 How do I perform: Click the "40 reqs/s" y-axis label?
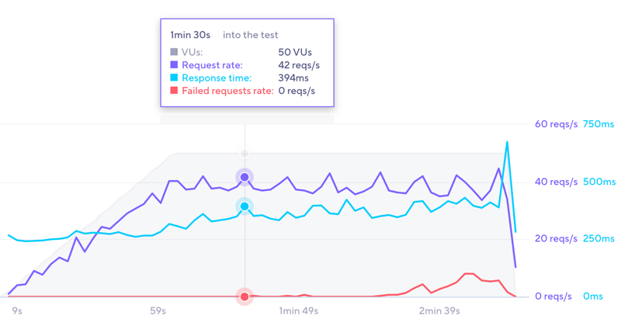tap(554, 182)
